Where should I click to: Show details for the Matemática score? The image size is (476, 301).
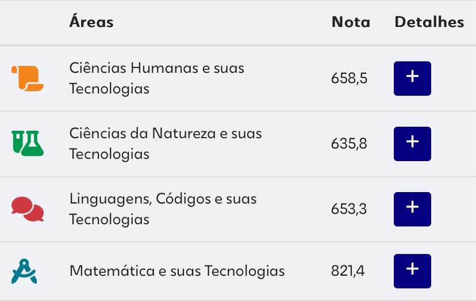[x=412, y=271]
